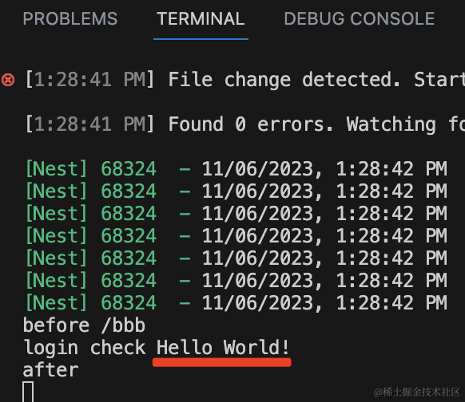Switch to the PROBLEMS tab
The width and height of the screenshot is (465, 402).
[70, 18]
